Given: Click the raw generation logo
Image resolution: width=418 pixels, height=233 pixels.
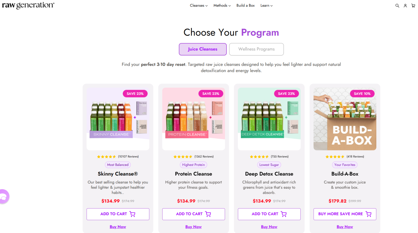Looking at the screenshot, I should [28, 5].
